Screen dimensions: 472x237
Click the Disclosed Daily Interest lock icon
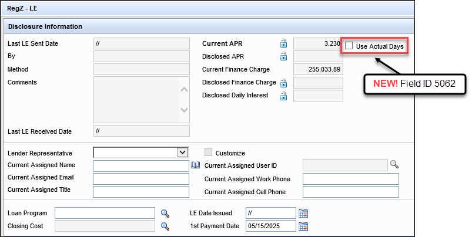[x=283, y=96]
